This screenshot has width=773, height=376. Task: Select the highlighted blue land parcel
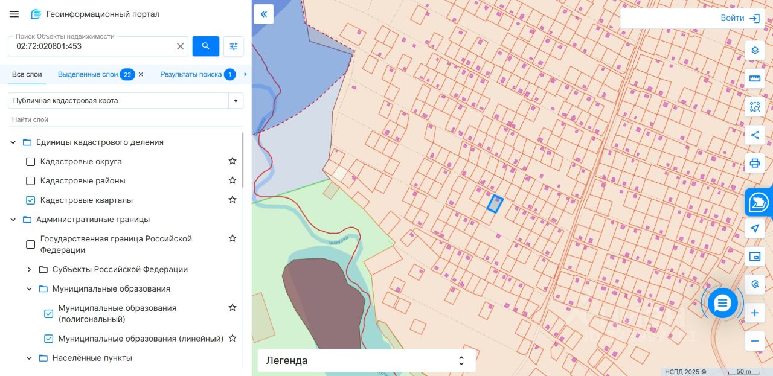coord(495,204)
